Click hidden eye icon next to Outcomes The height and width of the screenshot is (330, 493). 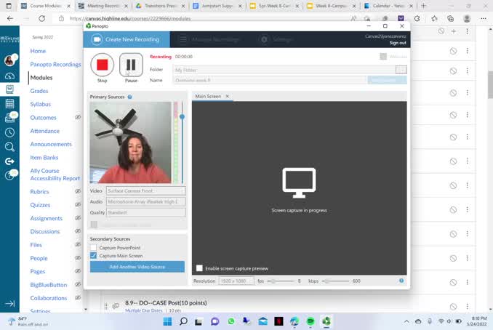[78, 117]
